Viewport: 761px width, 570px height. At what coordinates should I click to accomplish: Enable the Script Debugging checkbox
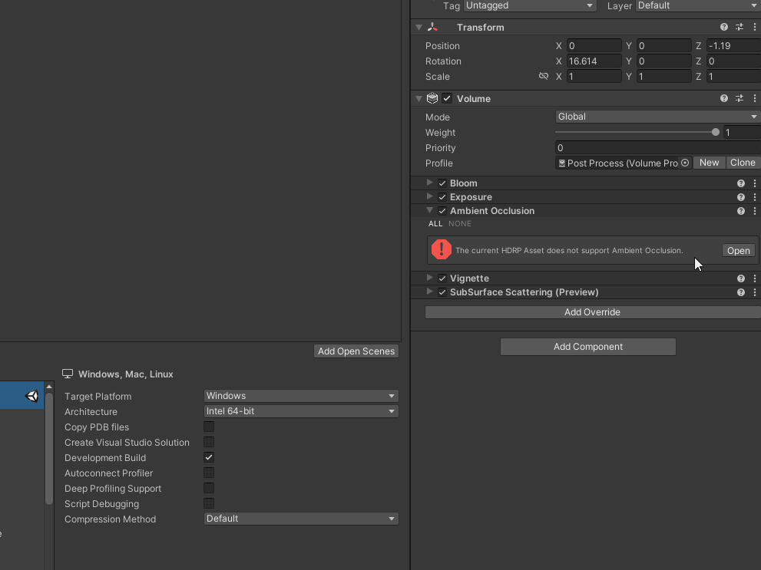click(x=208, y=503)
